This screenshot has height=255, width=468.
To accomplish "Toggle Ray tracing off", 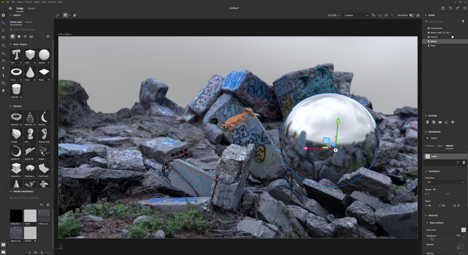I will [413, 15].
